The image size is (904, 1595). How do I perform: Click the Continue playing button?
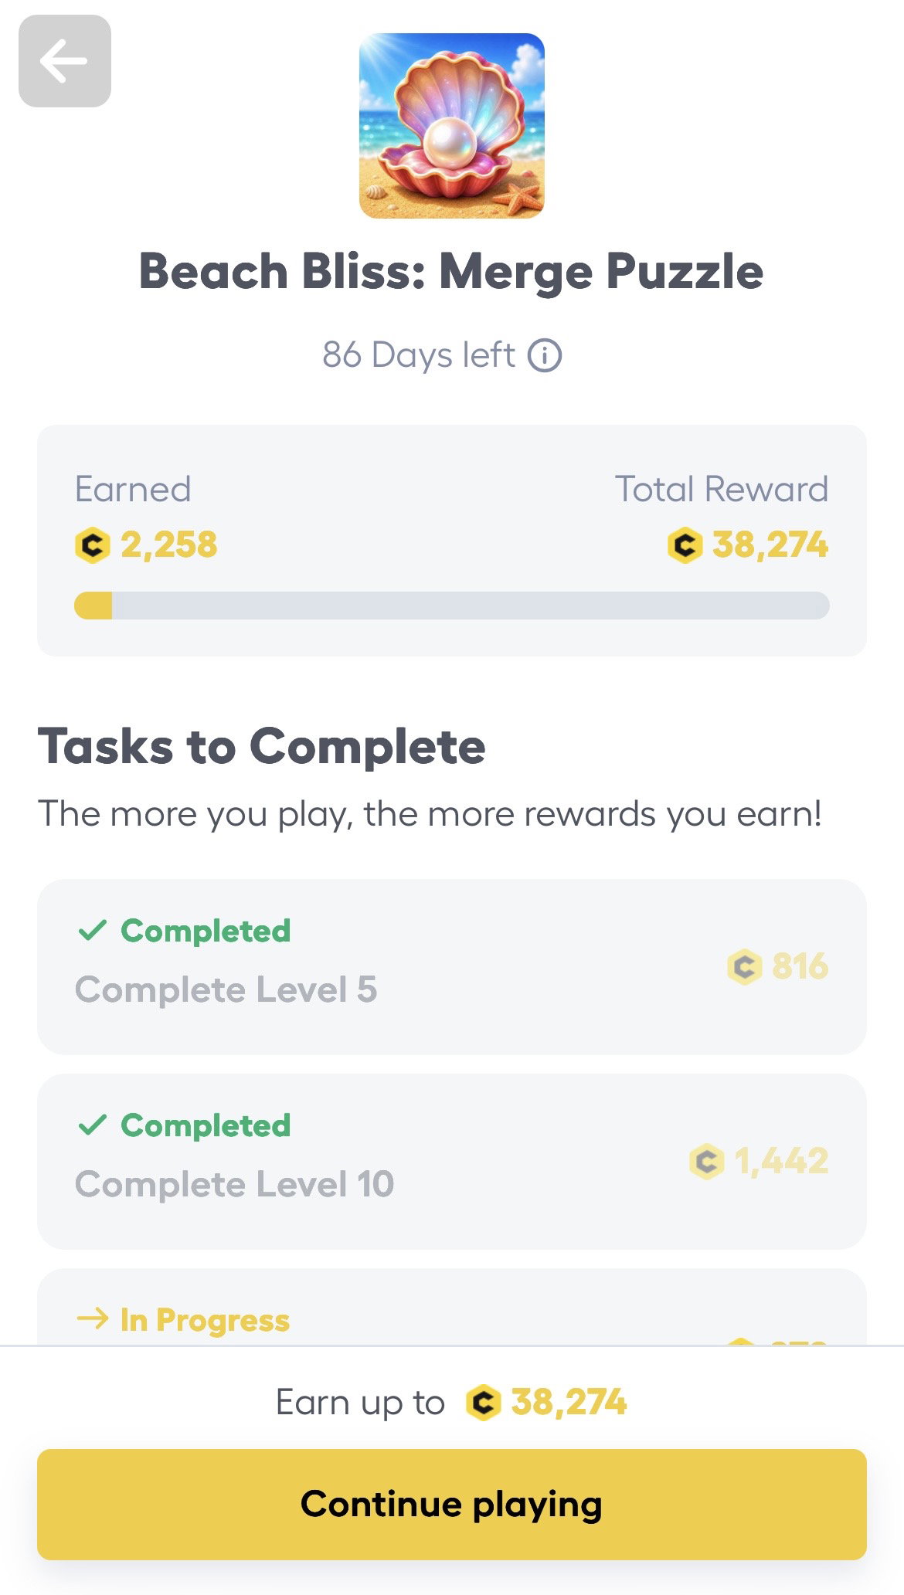(452, 1504)
